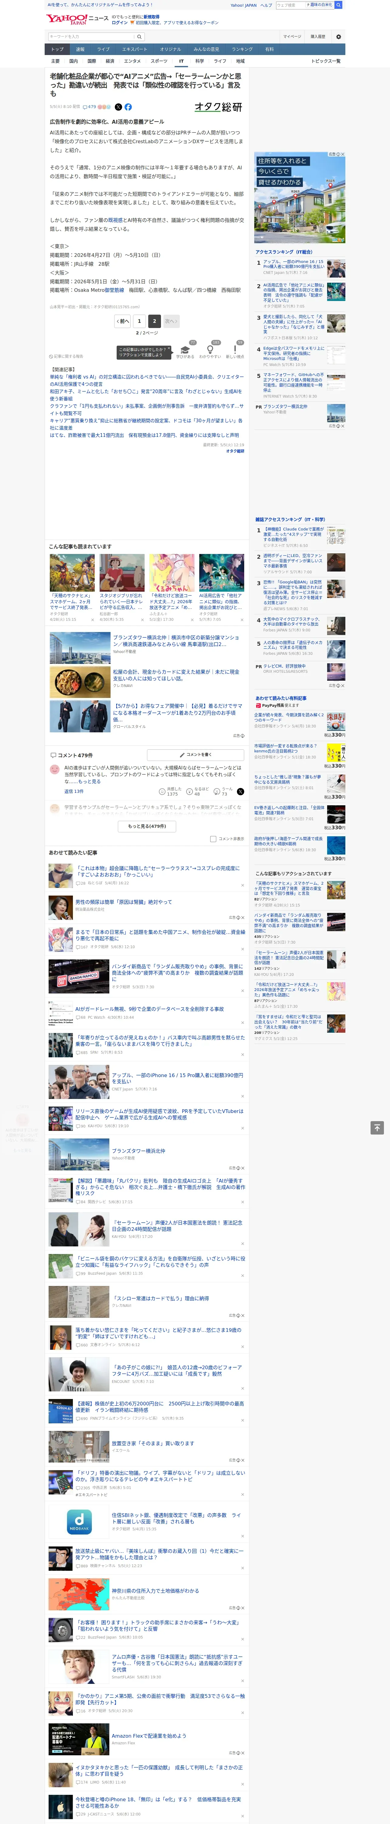Select the トップ navigation tab
The image size is (390, 1824).
point(57,50)
